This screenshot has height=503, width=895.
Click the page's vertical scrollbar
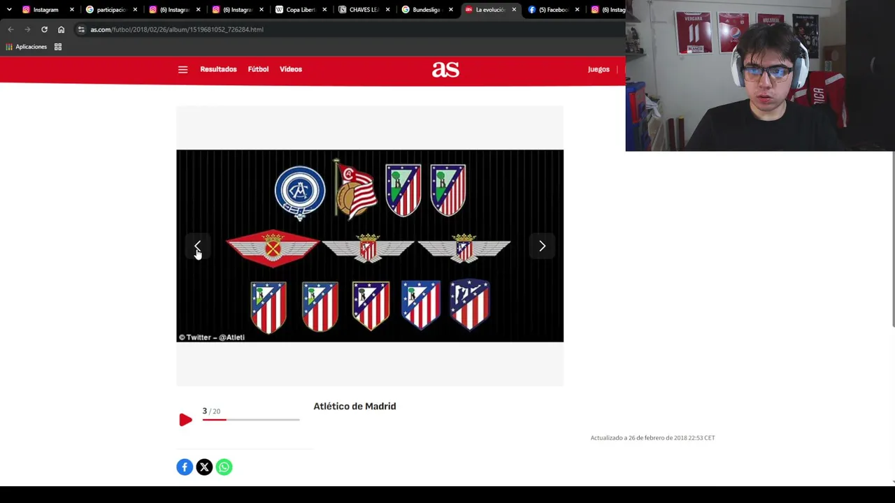tap(893, 238)
